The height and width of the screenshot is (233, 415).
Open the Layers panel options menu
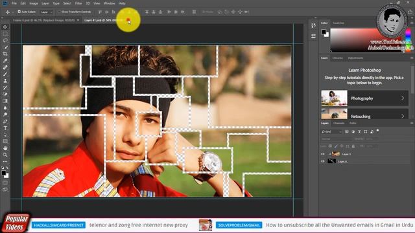tap(412, 123)
